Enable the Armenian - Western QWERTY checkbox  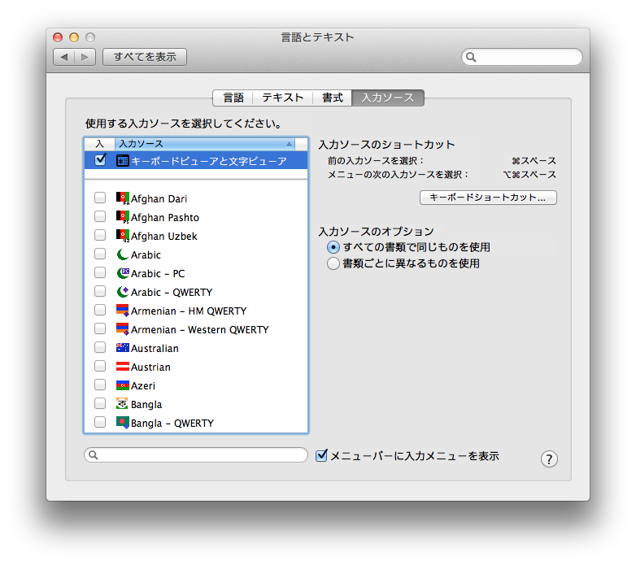click(100, 328)
